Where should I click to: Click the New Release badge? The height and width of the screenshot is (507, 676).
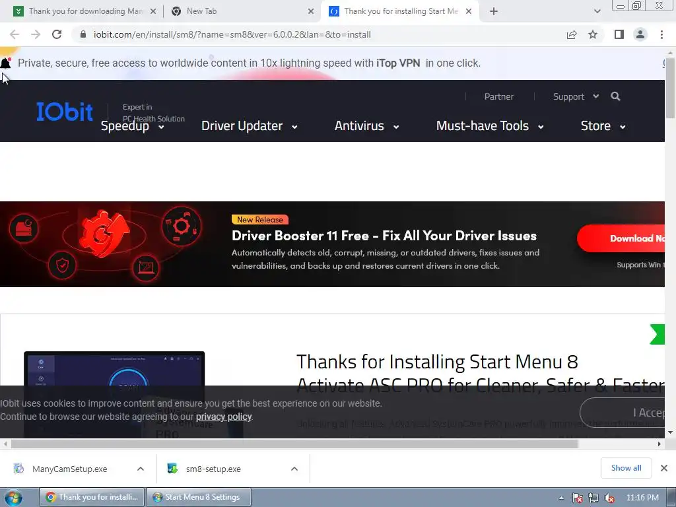click(260, 219)
